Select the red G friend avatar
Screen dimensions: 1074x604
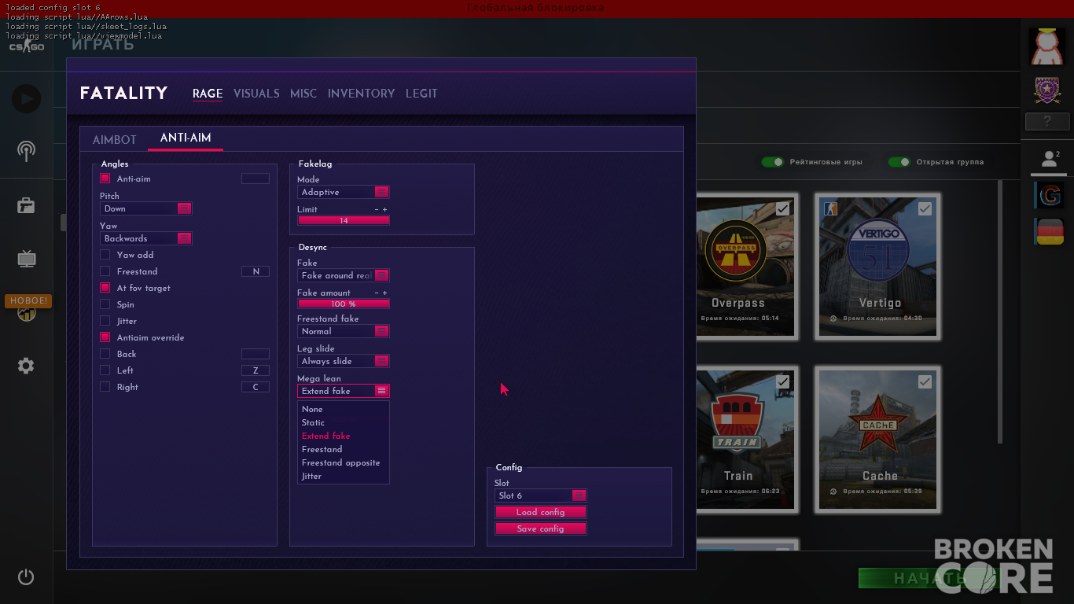(1050, 195)
